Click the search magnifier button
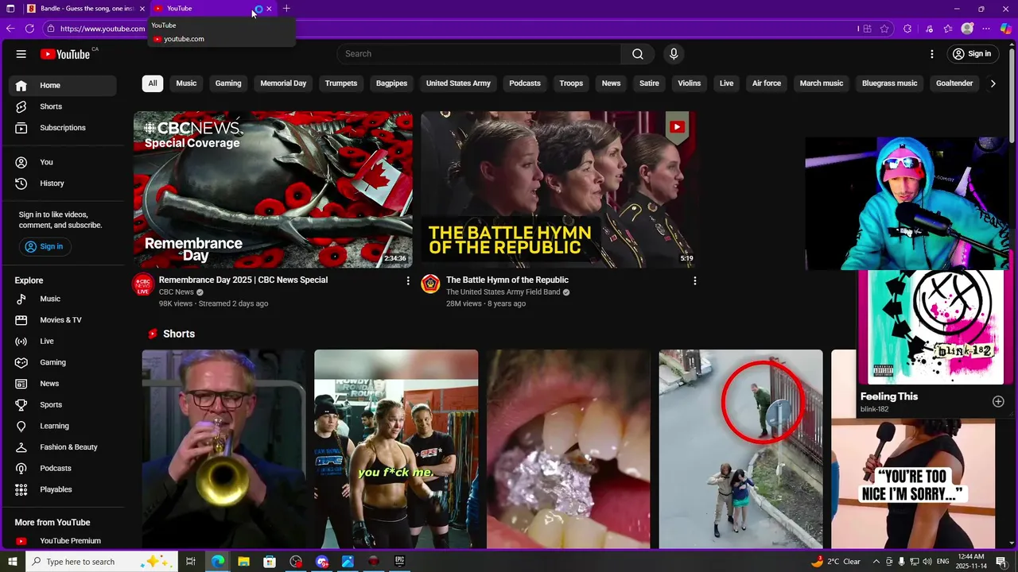Image resolution: width=1018 pixels, height=572 pixels. coord(638,54)
